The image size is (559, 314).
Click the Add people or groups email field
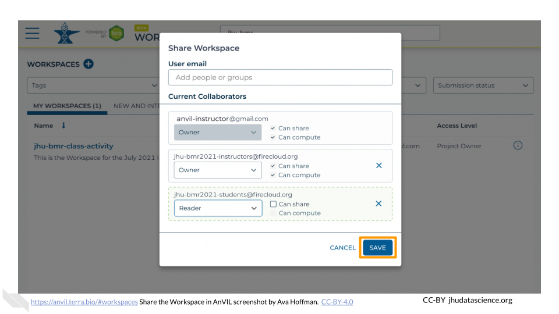click(x=280, y=77)
